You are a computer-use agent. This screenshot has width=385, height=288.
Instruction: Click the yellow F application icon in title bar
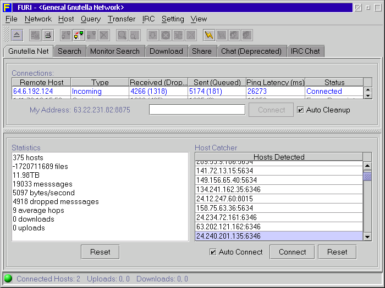7,7
